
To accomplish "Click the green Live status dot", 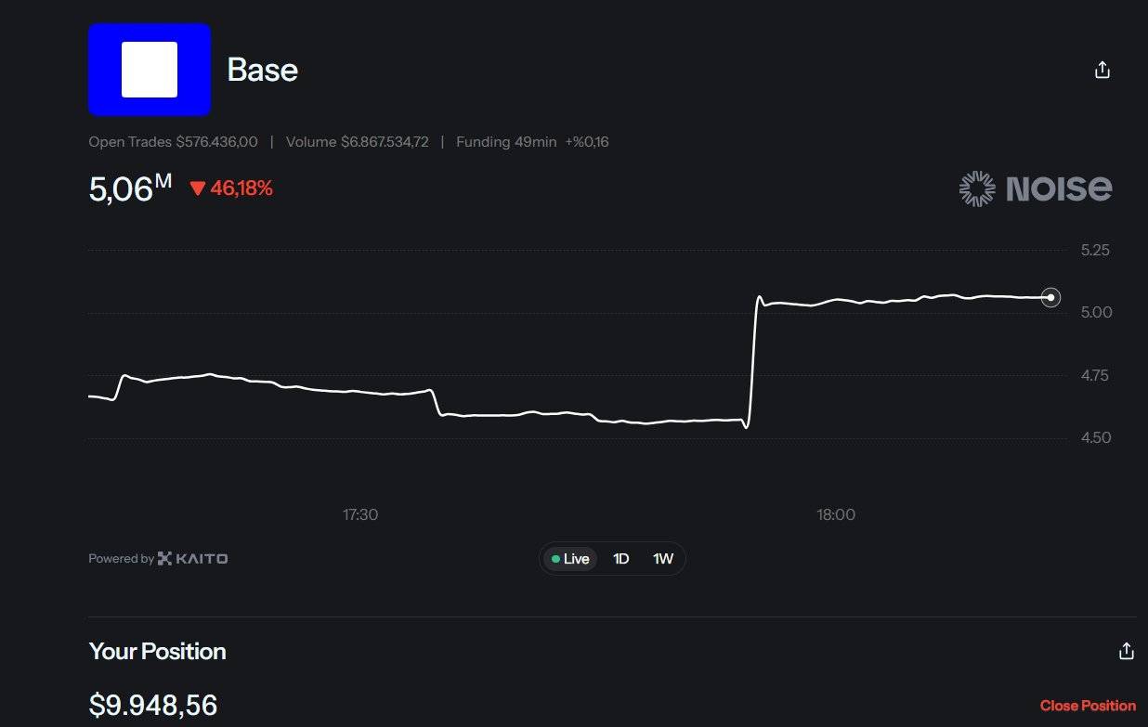I will 555,559.
